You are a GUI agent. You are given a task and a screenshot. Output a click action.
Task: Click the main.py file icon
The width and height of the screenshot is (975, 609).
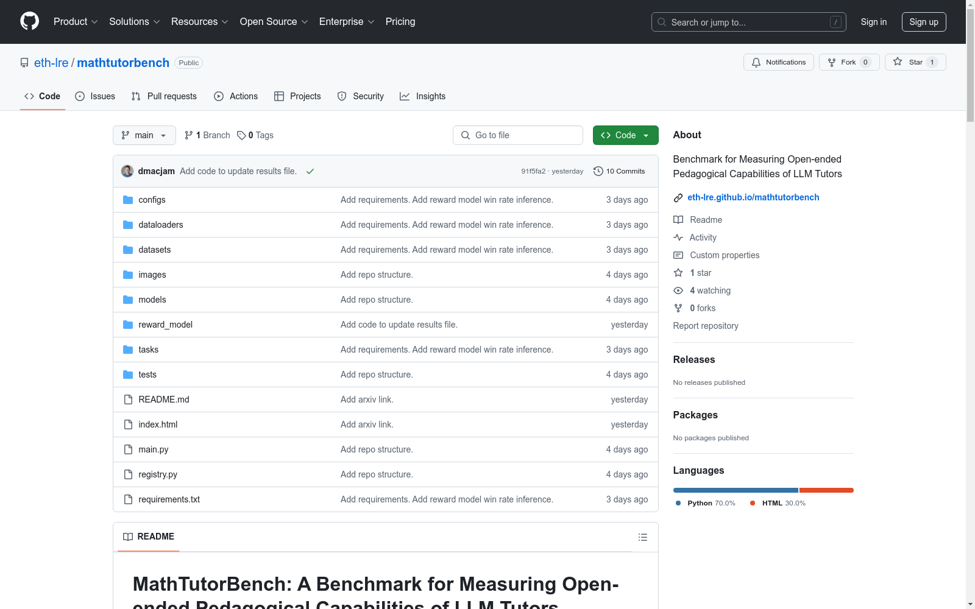coord(128,449)
